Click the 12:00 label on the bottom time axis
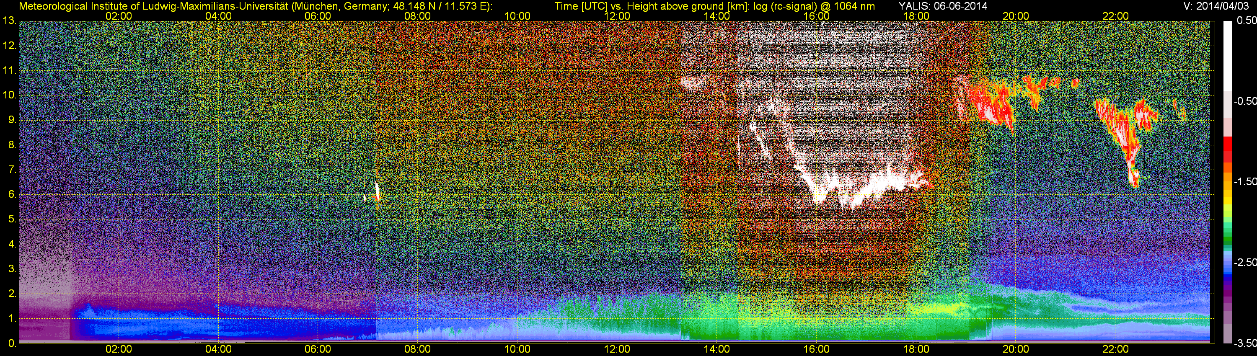 pyautogui.click(x=617, y=350)
